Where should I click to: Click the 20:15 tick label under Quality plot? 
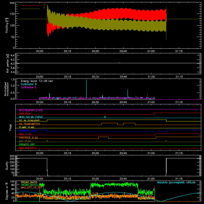point(67,179)
